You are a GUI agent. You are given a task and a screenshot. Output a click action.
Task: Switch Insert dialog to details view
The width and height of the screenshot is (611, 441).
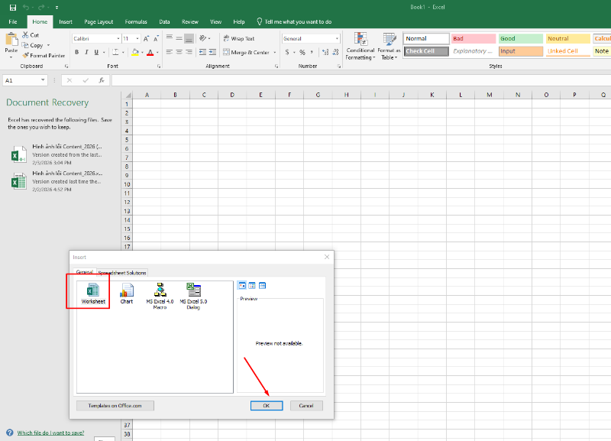tap(262, 286)
